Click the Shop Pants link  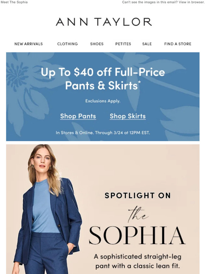(78, 116)
